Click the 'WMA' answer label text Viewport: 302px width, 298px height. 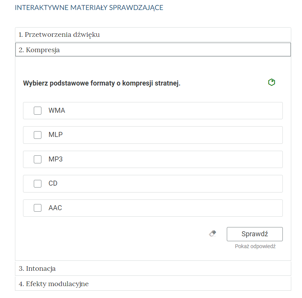point(57,111)
